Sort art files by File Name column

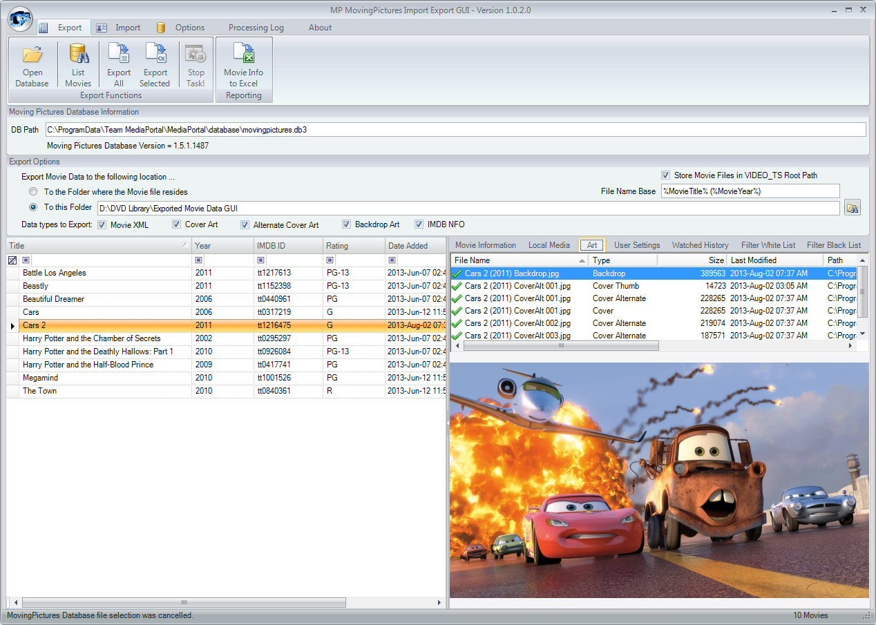(520, 260)
